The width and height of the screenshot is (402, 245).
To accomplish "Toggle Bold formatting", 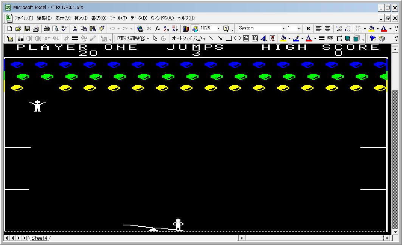I will (308, 29).
